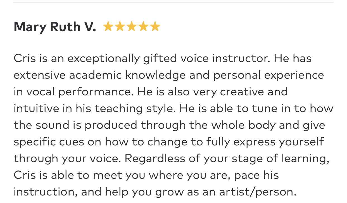Click the horizontal divider above the review
This screenshot has height=203, width=347.
173,3
